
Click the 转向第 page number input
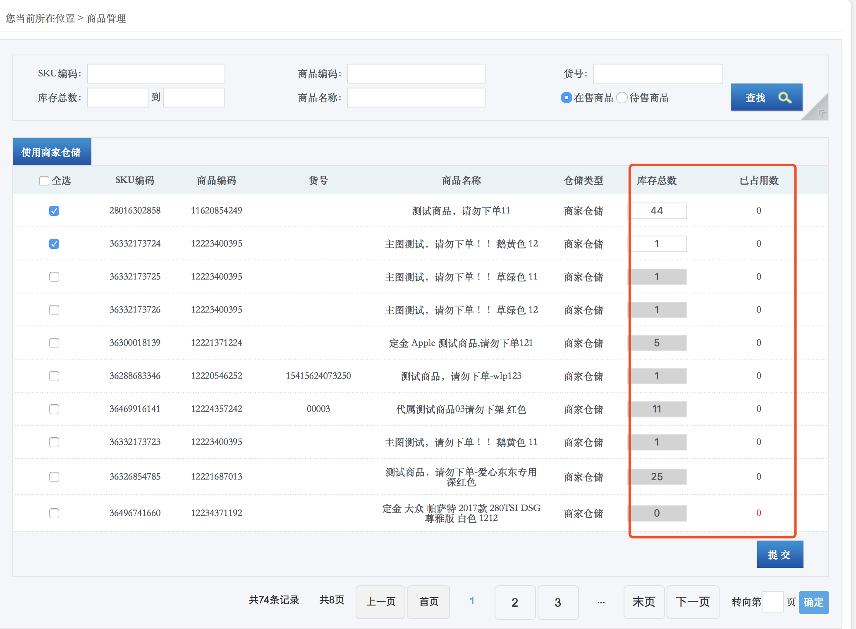[x=772, y=602]
